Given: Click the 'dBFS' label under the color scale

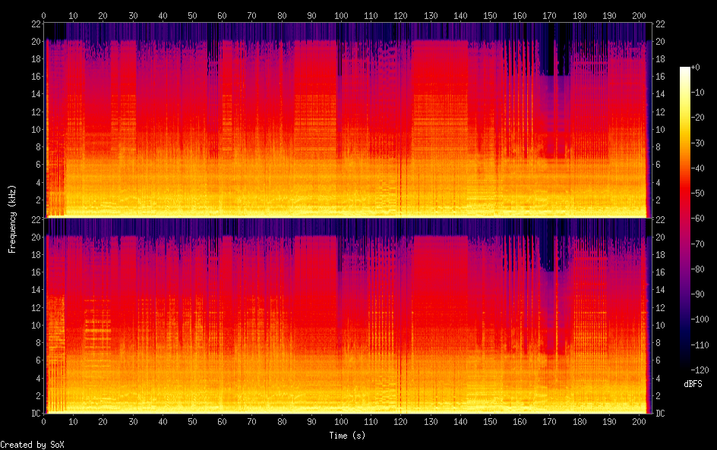Looking at the screenshot, I should coord(692,385).
